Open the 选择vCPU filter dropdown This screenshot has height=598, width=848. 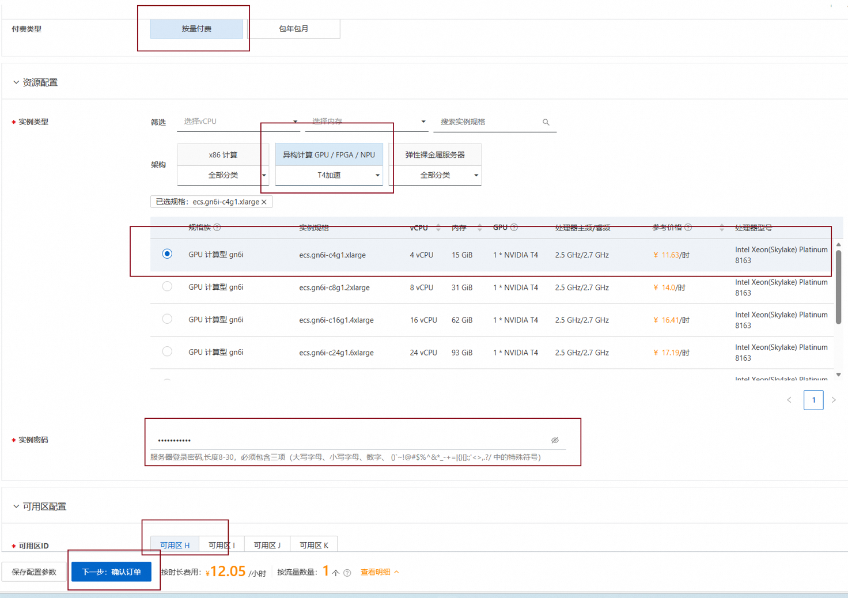click(x=238, y=122)
